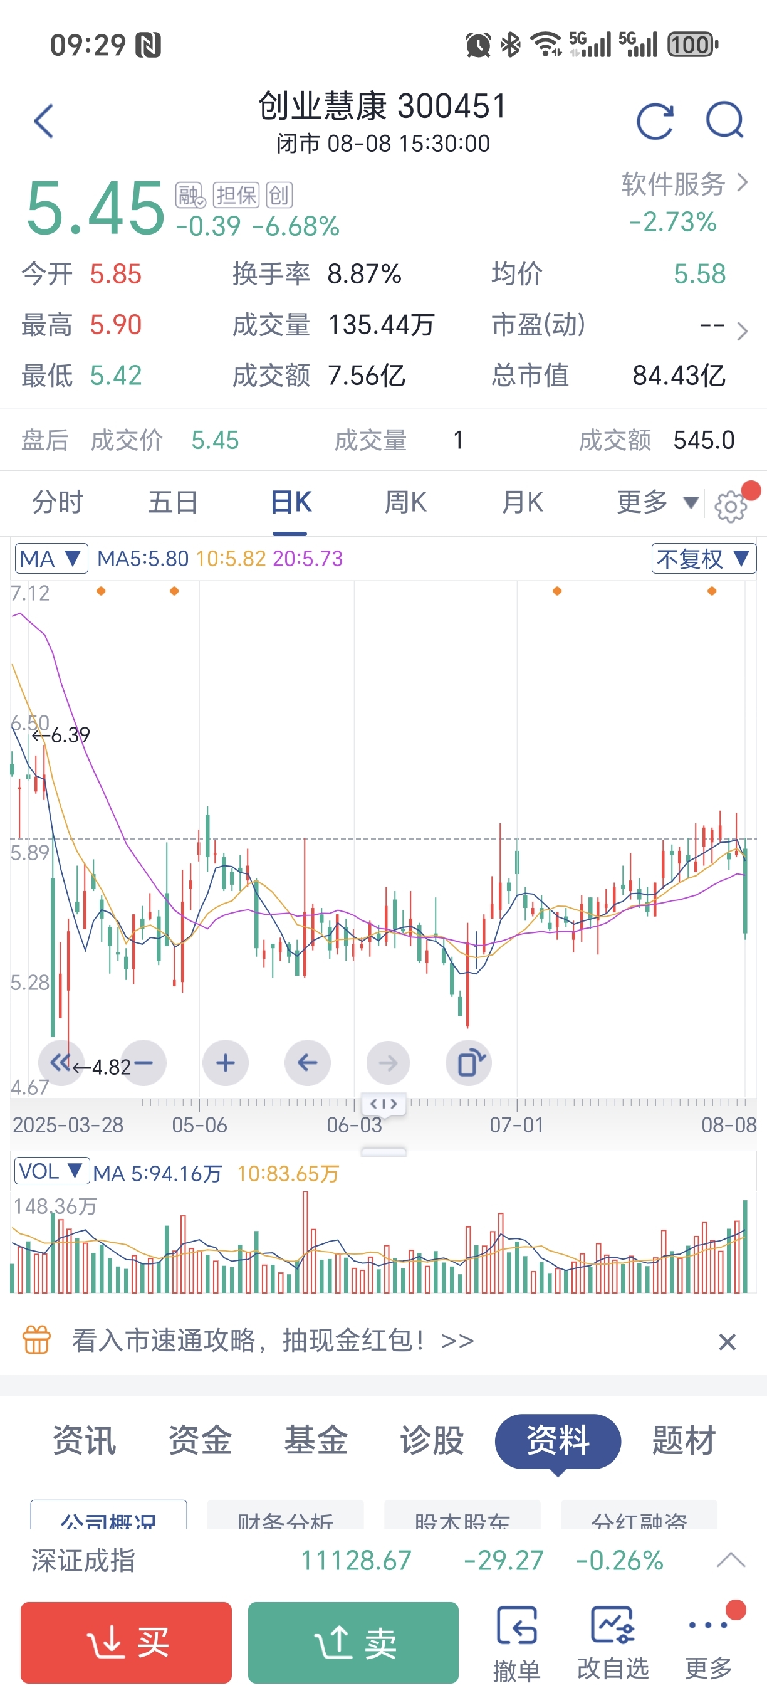The width and height of the screenshot is (767, 1693).
Task: Expand the 更多 period dropdown
Action: point(657,503)
